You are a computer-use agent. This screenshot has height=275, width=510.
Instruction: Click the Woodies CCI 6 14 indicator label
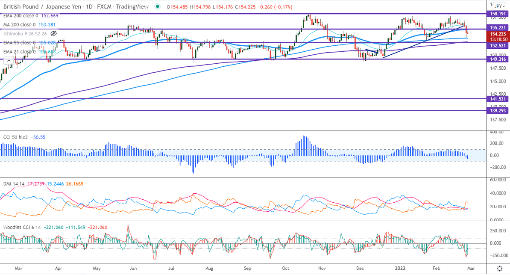click(22, 228)
